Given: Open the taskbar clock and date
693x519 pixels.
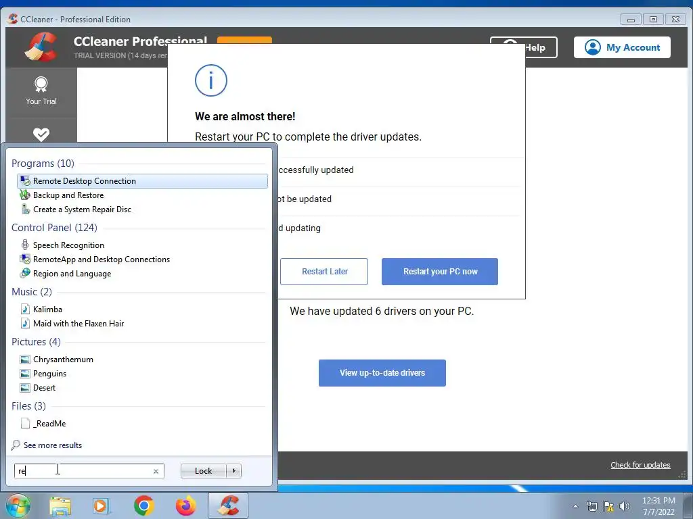Looking at the screenshot, I should pos(658,506).
